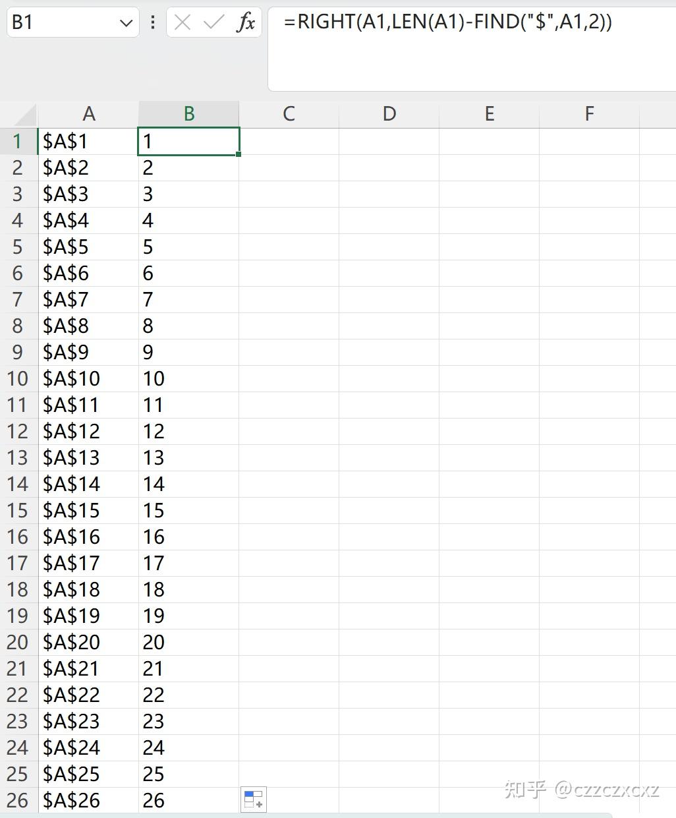Select column A header
The image size is (676, 818).
89,113
